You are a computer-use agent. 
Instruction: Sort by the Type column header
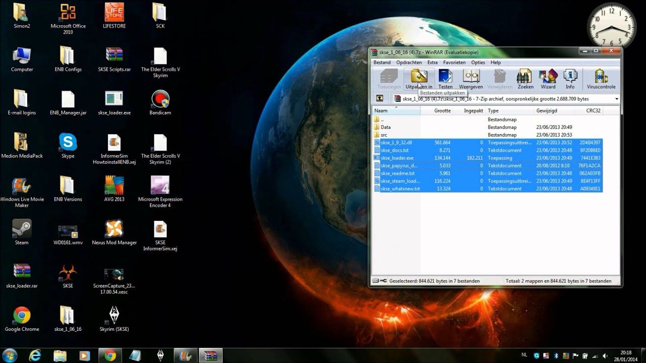pyautogui.click(x=510, y=110)
